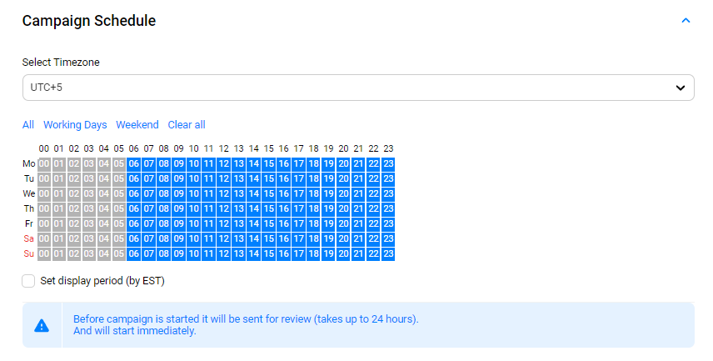Toggle Friday hour 18 cell
The width and height of the screenshot is (713, 361).
313,223
